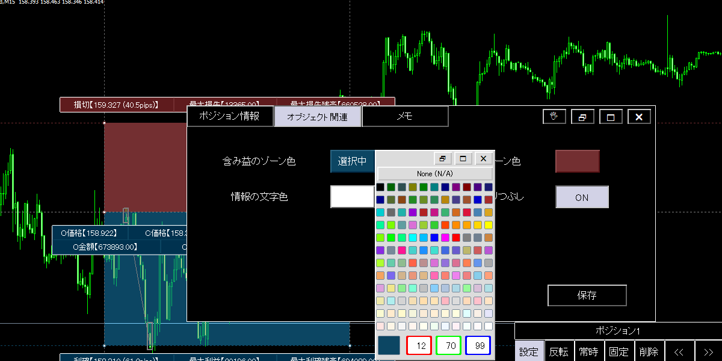
Task: Click the maximize icon in color picker popup
Action: pos(463,159)
